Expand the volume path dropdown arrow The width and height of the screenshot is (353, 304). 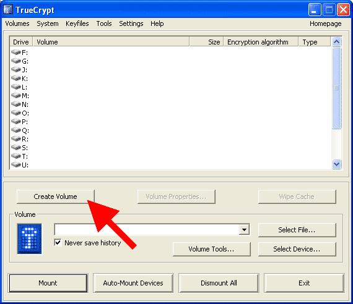pos(244,230)
